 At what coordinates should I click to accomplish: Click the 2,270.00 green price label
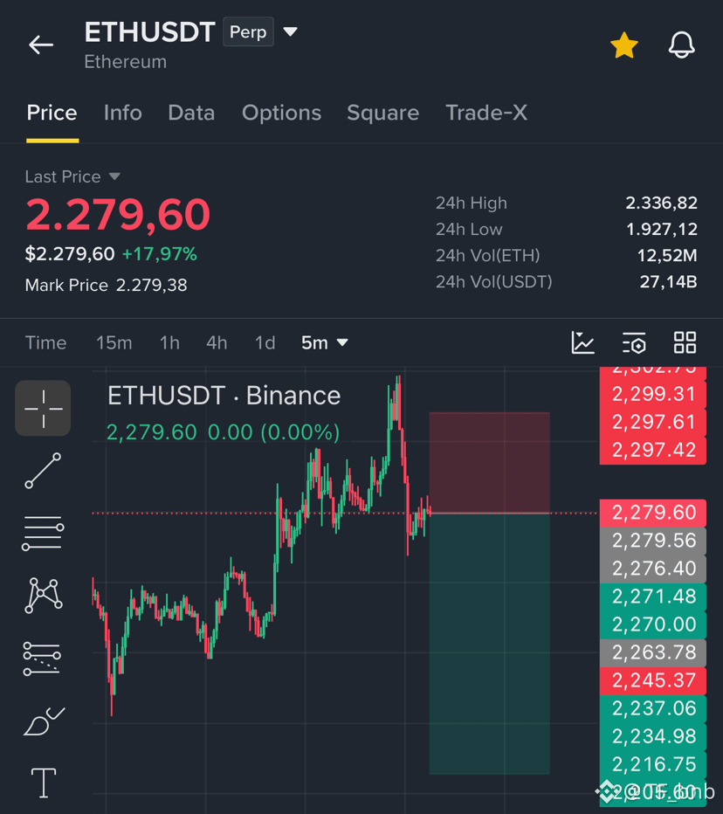[x=653, y=624]
